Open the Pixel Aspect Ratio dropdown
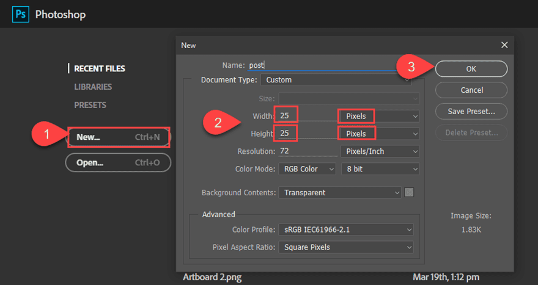 coord(346,247)
